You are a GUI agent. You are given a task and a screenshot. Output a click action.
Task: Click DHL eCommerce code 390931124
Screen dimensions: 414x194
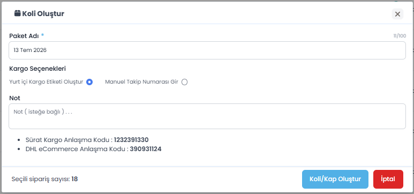[x=146, y=149]
